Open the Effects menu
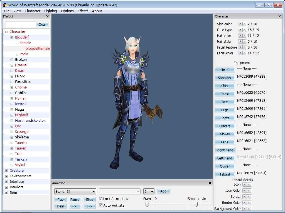 [x=83, y=11]
